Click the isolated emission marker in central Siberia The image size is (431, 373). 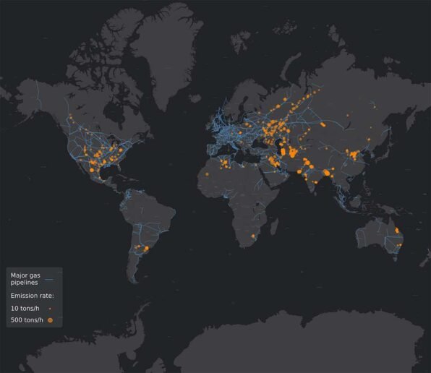point(348,116)
